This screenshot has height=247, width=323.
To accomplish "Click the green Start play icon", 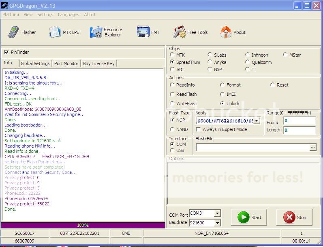I will tap(243, 217).
